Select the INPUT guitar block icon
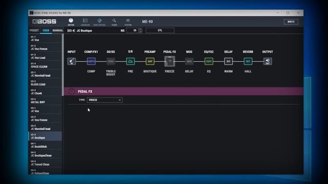This screenshot has width=328, height=184. [72, 61]
